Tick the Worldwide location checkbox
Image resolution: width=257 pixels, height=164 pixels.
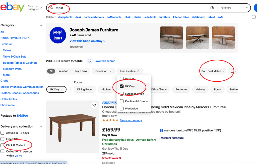[122, 109]
